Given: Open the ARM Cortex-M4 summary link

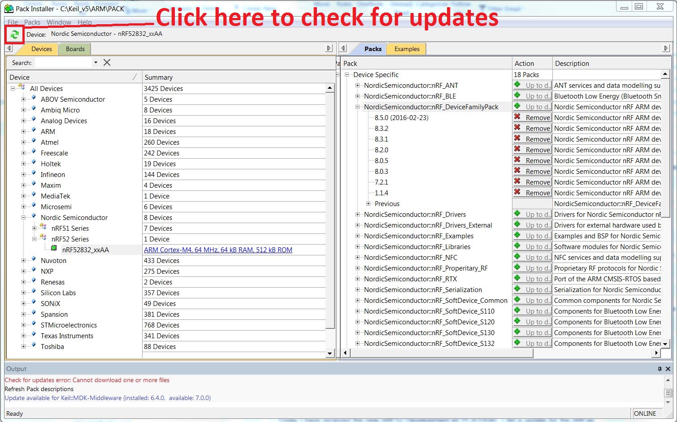Looking at the screenshot, I should pos(218,250).
